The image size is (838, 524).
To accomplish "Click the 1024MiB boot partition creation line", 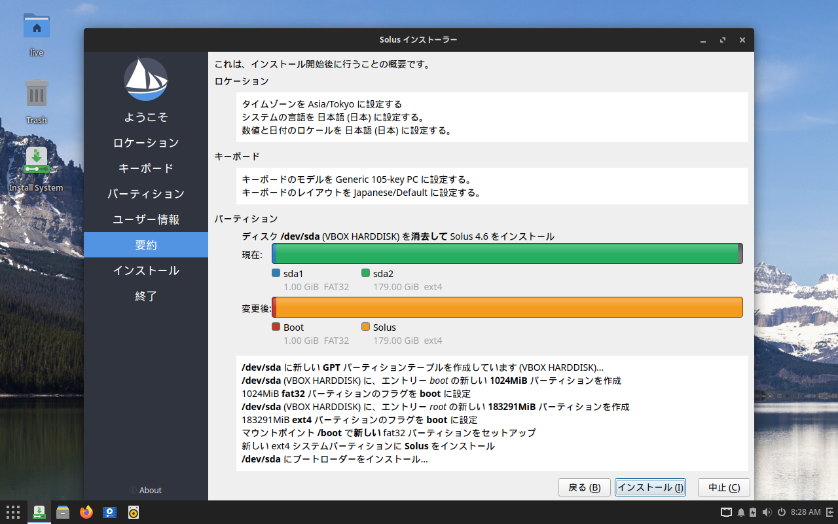I will point(431,381).
